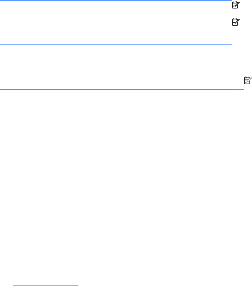Click the horizontal rule below the lowest note icon
The image size is (252, 292).
122,89
